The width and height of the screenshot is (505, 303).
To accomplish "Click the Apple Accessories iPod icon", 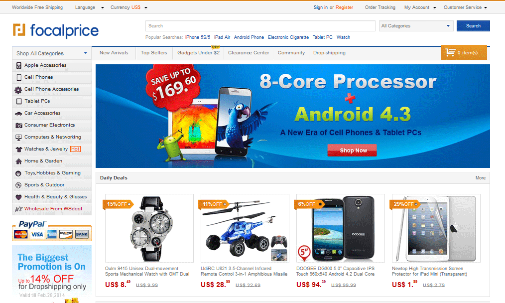I will [19, 66].
